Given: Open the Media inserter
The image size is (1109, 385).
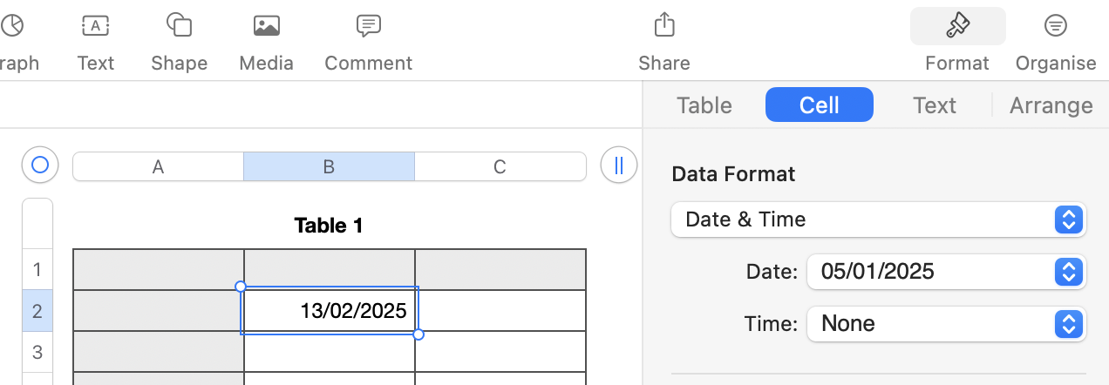Looking at the screenshot, I should (x=266, y=39).
